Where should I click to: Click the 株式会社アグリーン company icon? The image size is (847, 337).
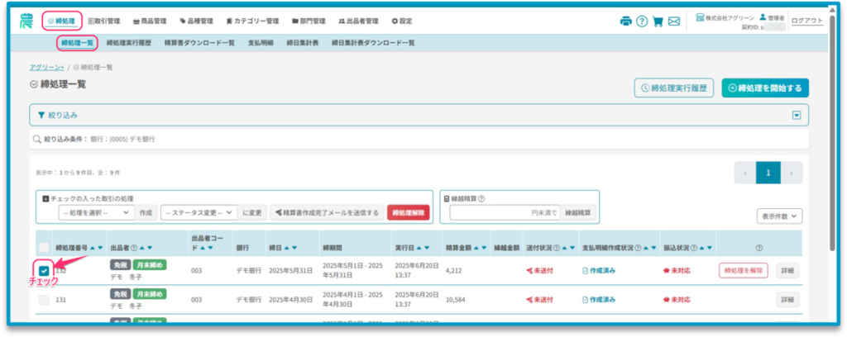[x=700, y=17]
